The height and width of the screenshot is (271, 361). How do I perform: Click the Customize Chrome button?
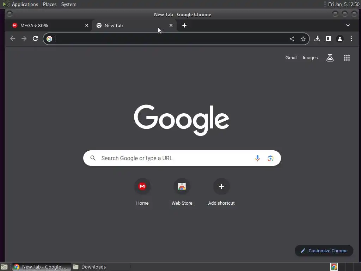point(324,251)
